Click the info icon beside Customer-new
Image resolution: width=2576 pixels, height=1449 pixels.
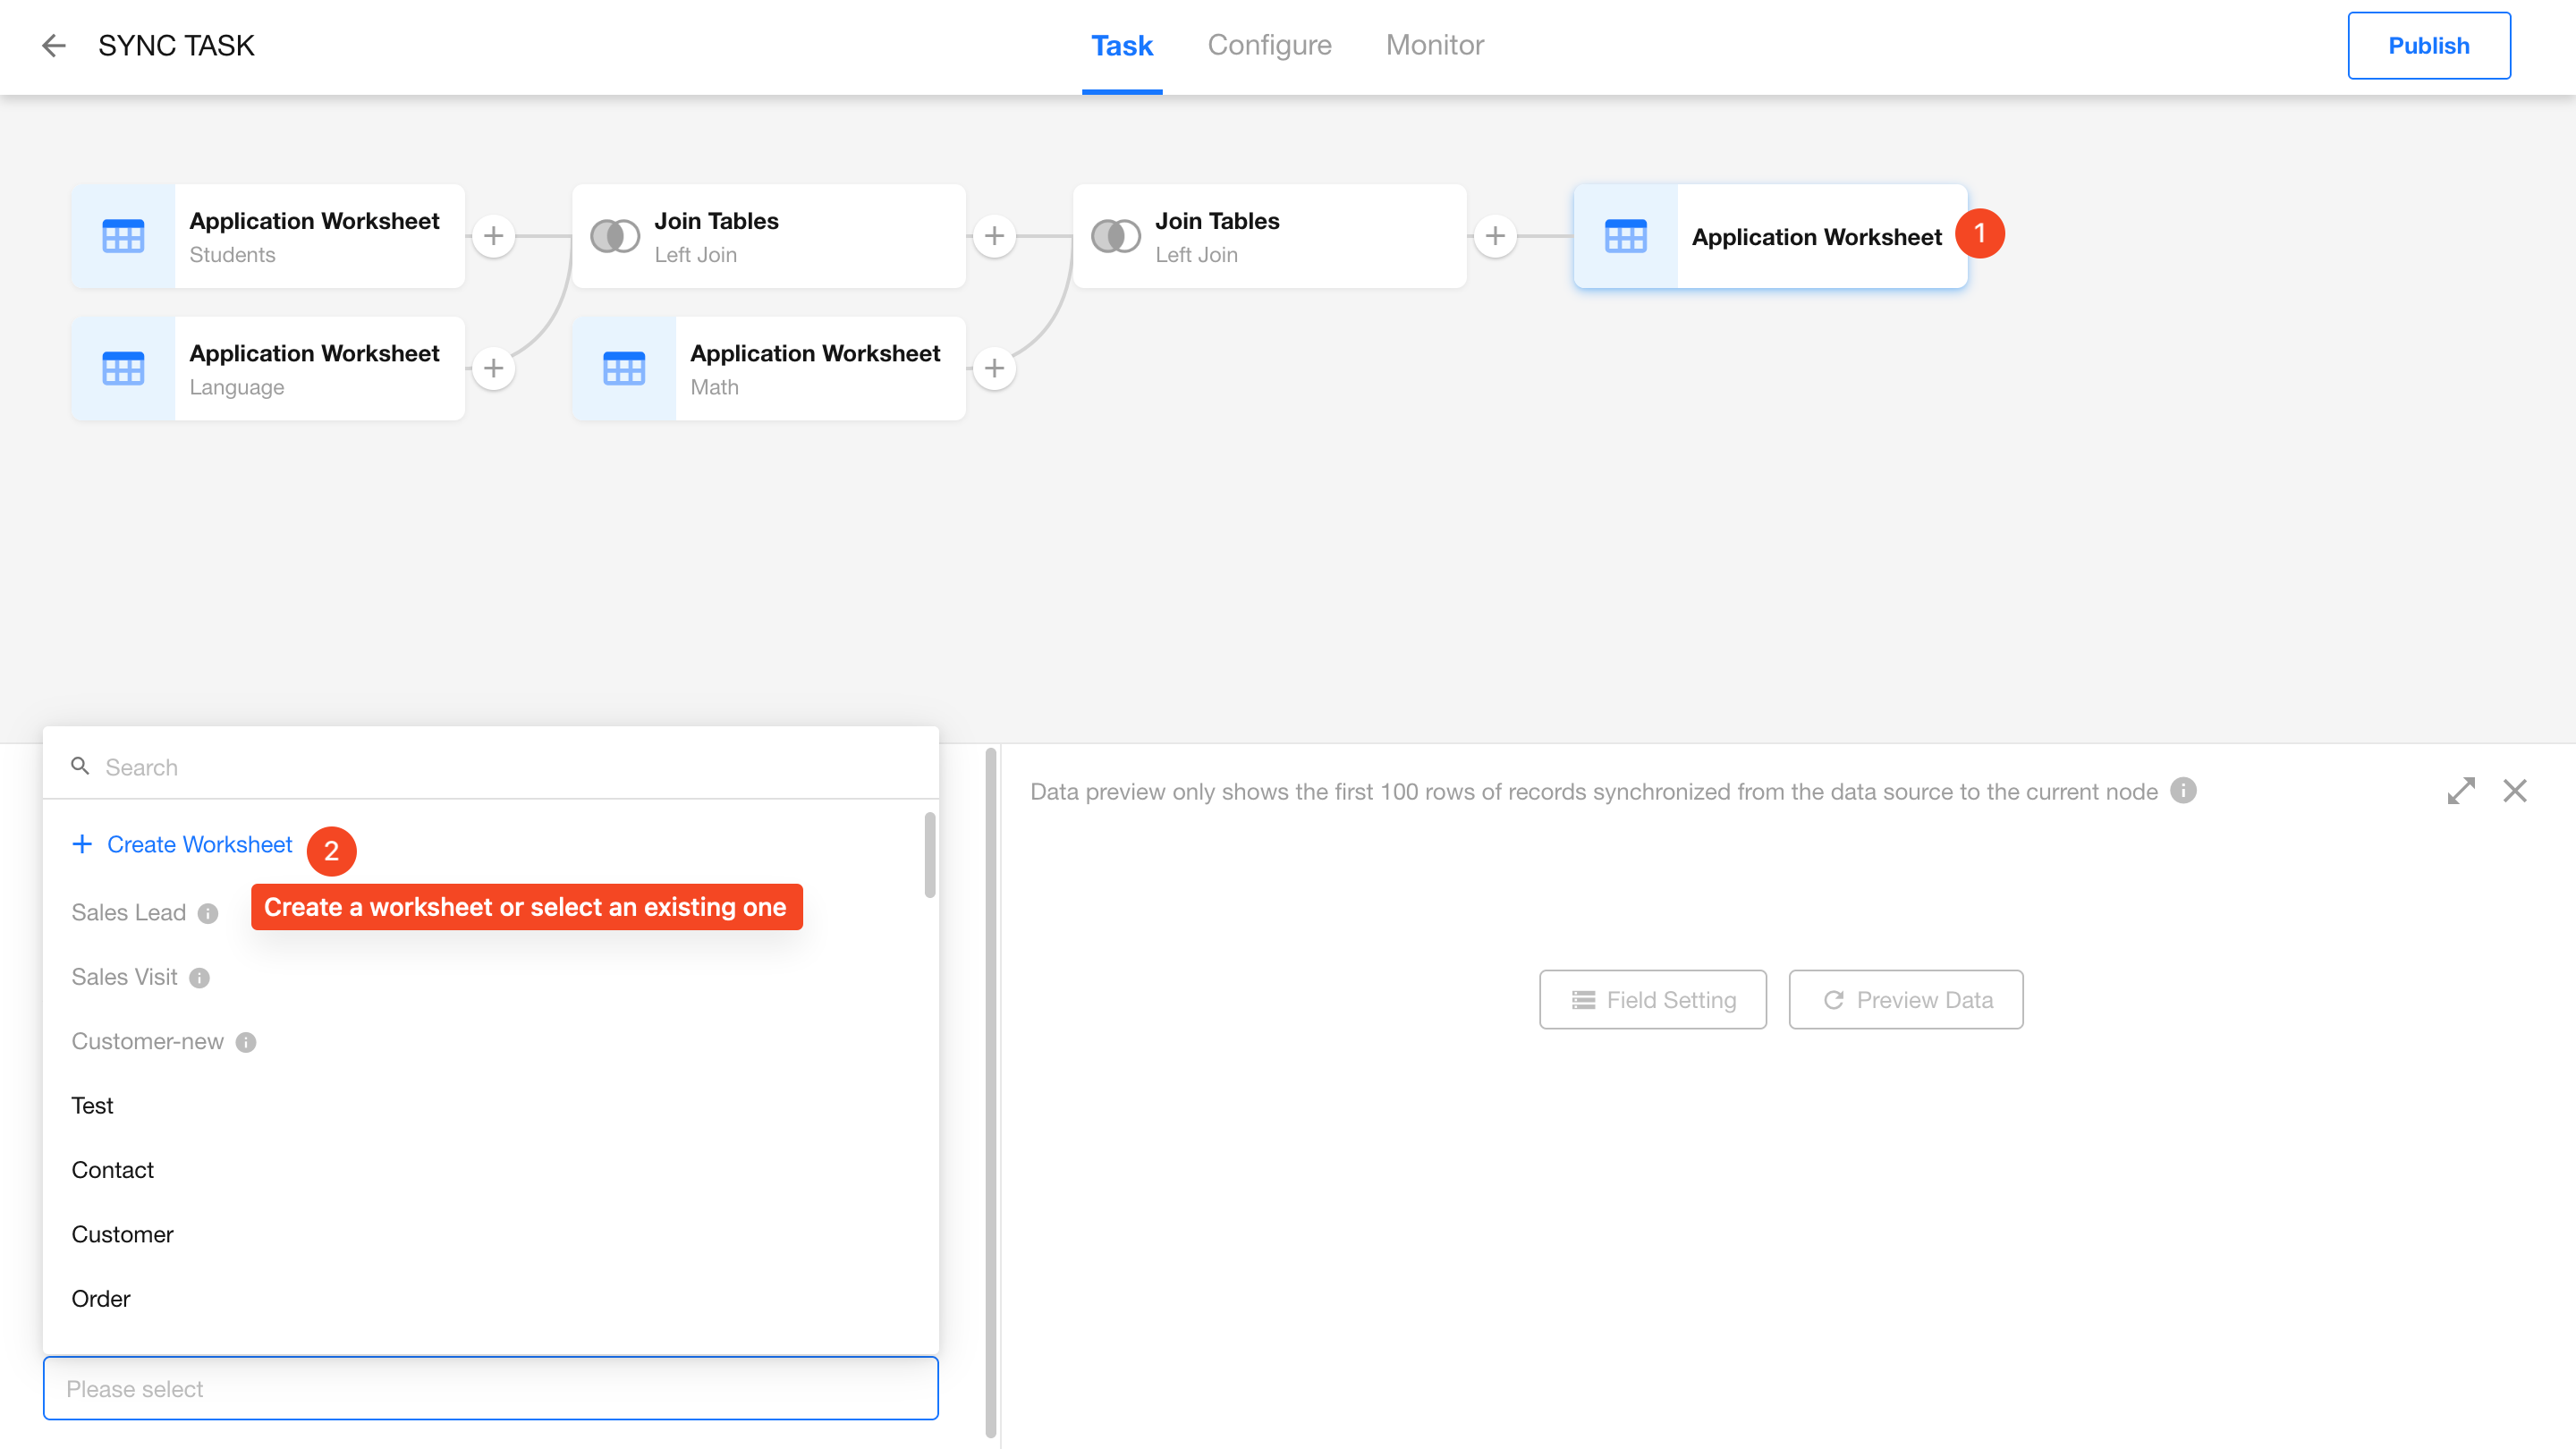[246, 1042]
